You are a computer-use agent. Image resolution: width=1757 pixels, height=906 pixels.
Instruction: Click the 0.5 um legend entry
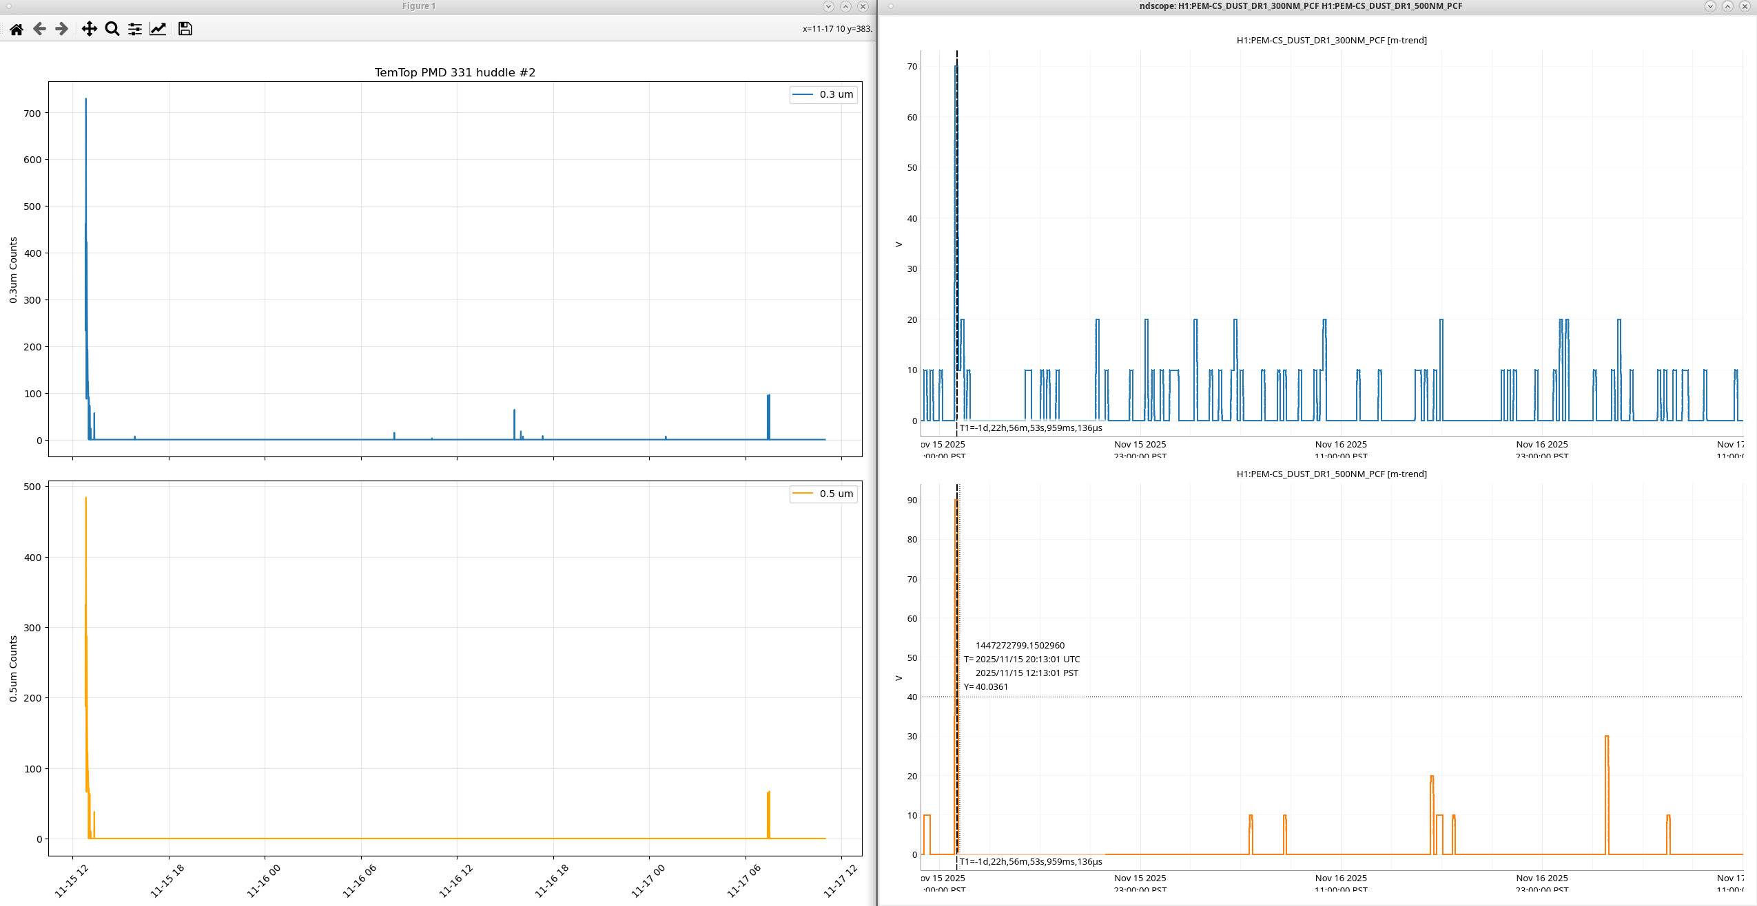pos(823,494)
